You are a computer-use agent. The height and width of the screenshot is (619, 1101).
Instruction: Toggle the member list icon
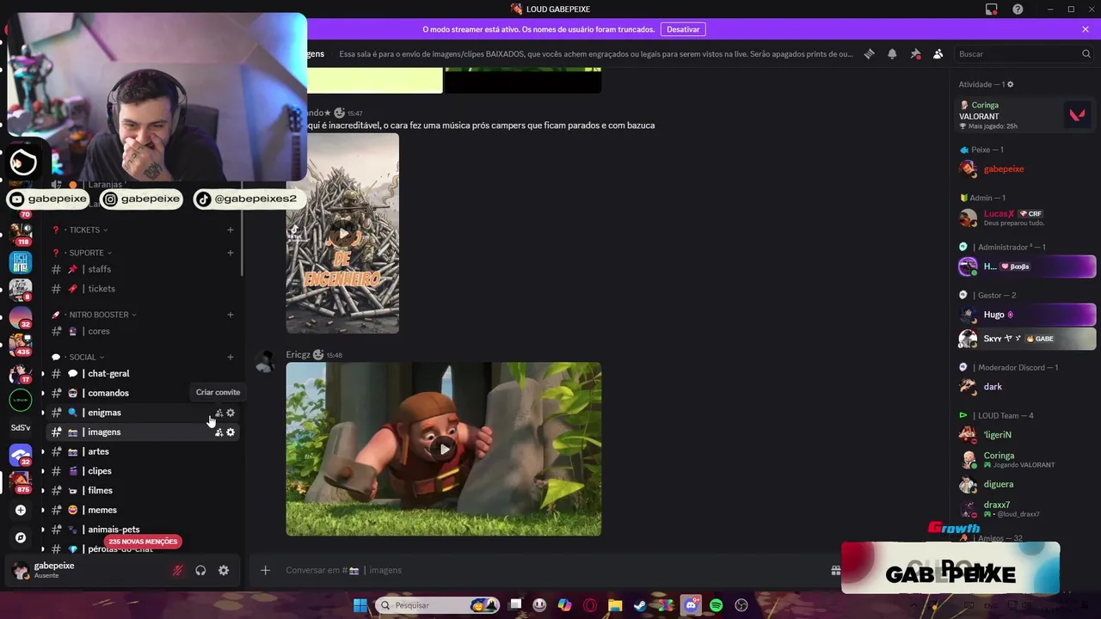point(938,53)
